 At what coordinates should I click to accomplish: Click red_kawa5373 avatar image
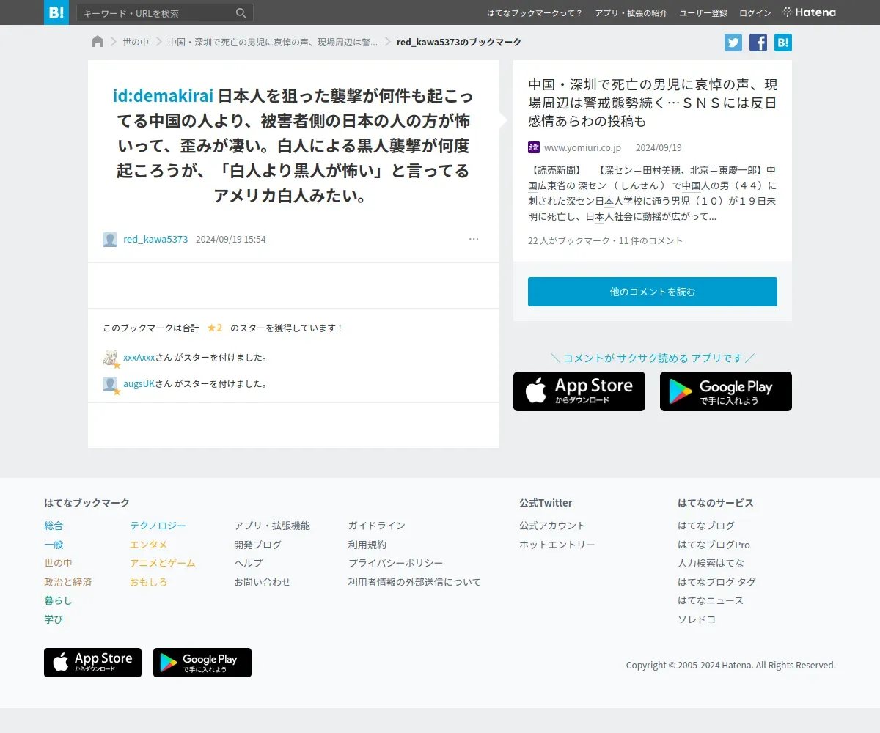(x=110, y=240)
